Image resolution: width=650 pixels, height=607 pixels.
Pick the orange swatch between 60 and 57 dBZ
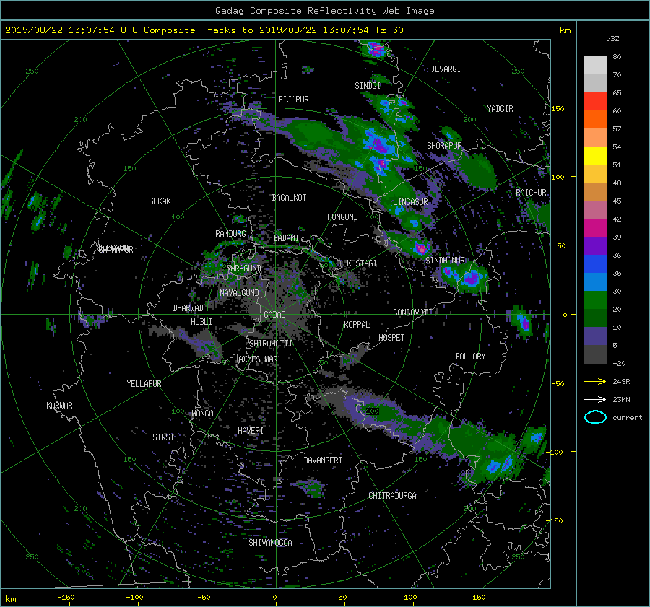coord(595,119)
